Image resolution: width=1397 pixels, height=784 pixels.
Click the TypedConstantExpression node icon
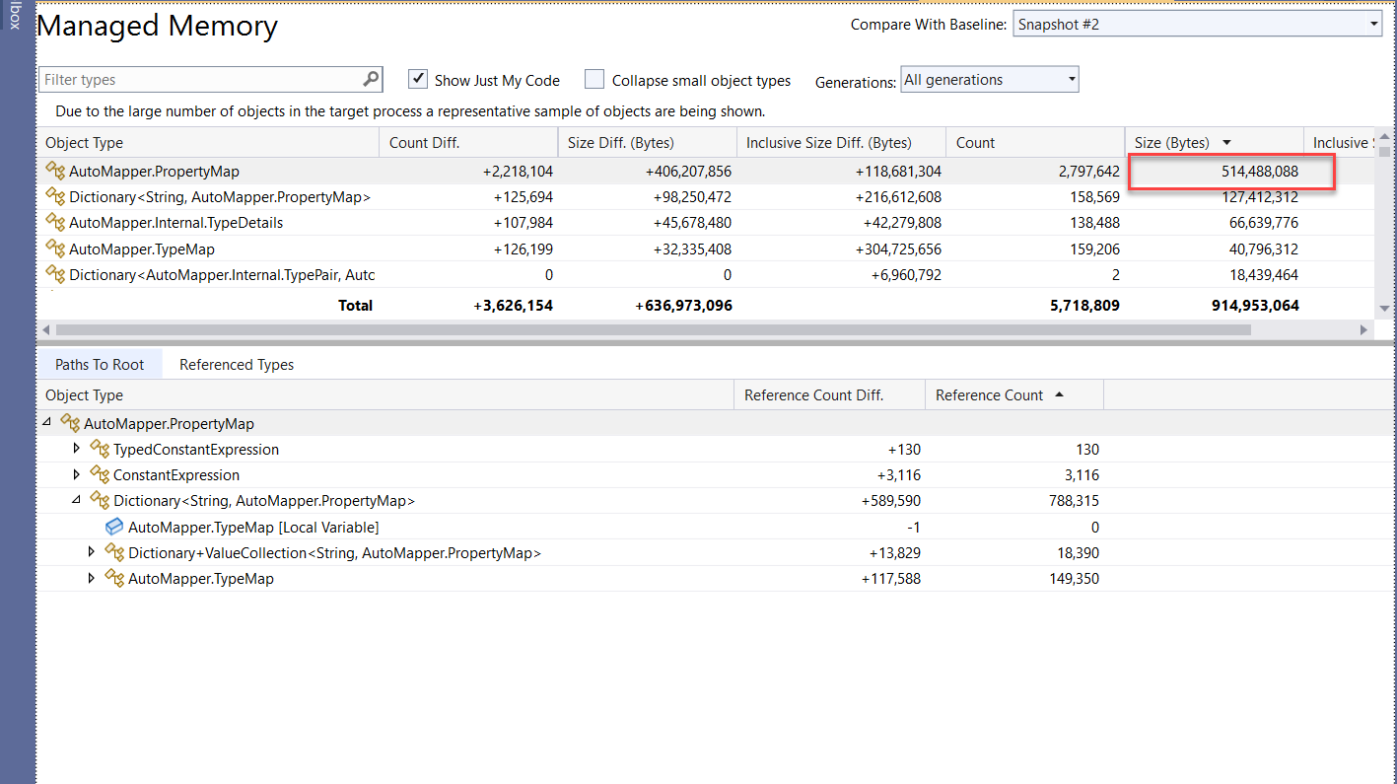(x=100, y=449)
